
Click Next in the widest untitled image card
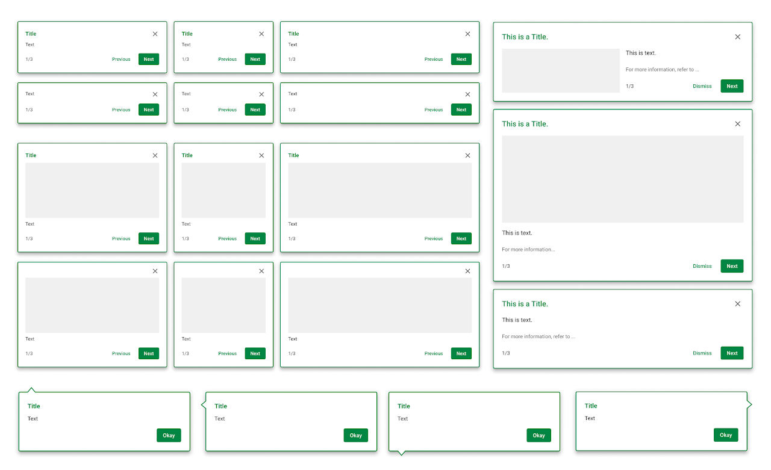[461, 353]
